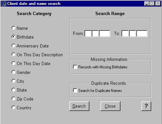Screen dimensions: 162x124
Task: Minimize the Client date and name search window
Action: point(147,4)
